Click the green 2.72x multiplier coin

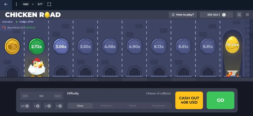point(37,47)
